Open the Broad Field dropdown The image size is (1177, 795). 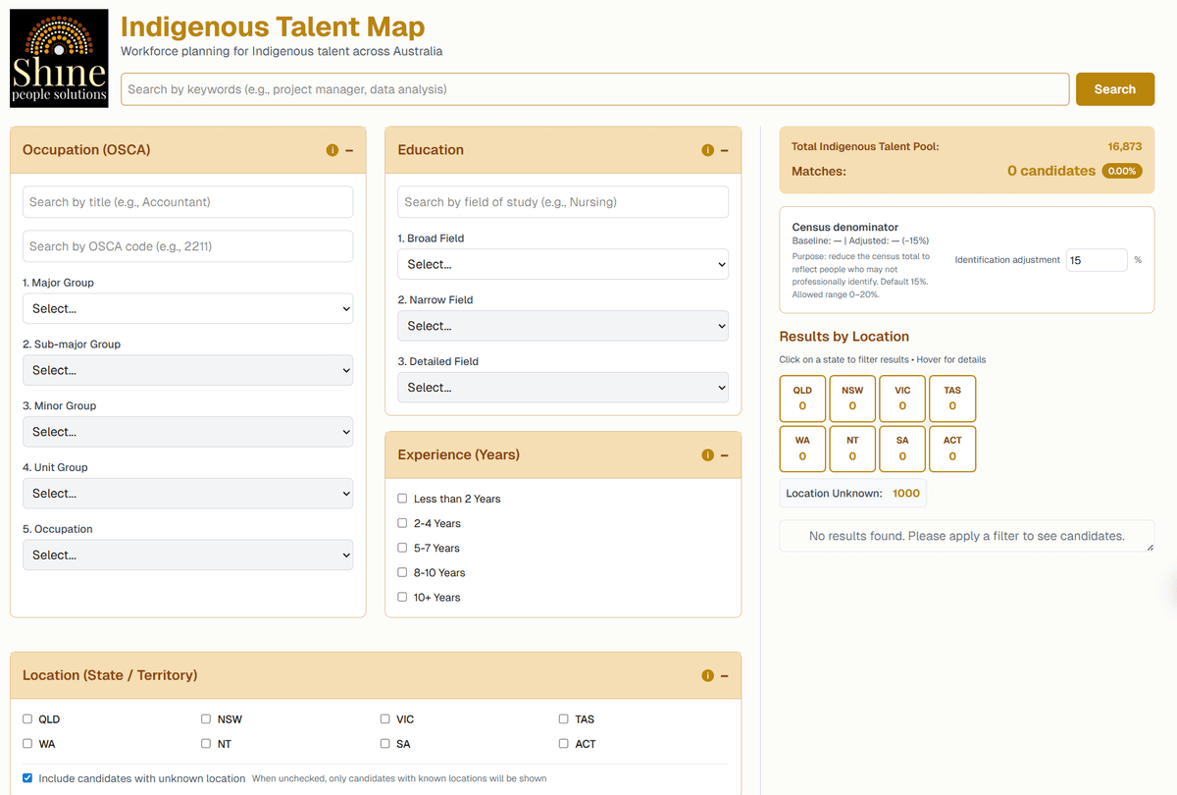click(x=562, y=263)
